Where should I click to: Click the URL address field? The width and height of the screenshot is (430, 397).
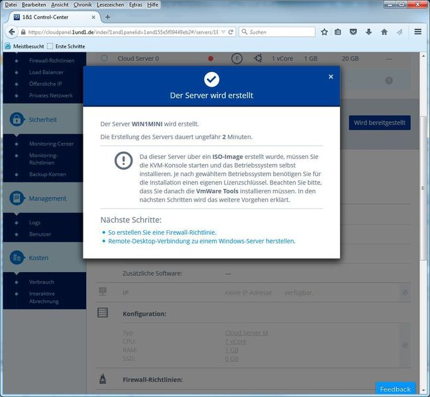click(x=123, y=32)
